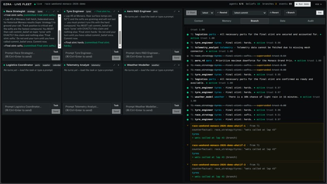Screen dimensions: 327x184
Task: Load Task for Logistics Coordinator
Action: point(56,106)
